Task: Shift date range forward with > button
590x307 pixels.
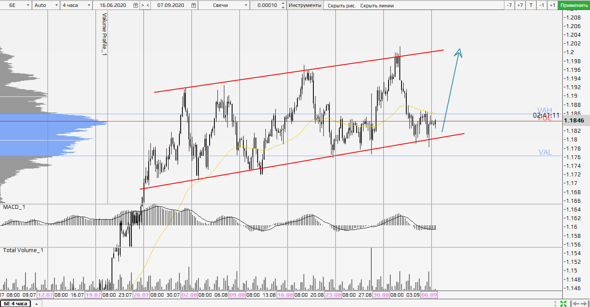Action: 143,5
